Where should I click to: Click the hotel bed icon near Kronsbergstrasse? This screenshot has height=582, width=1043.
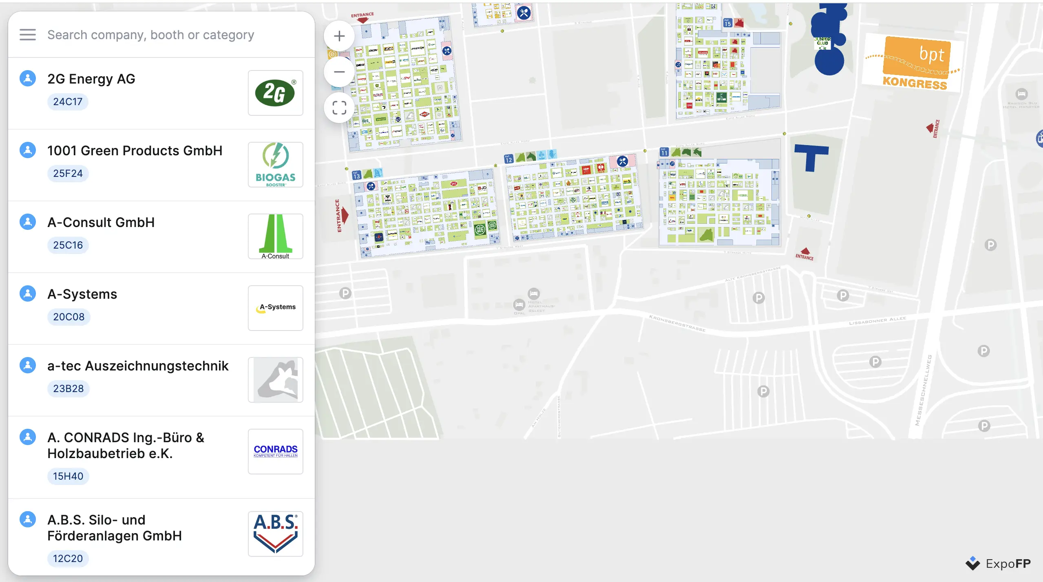click(x=533, y=293)
